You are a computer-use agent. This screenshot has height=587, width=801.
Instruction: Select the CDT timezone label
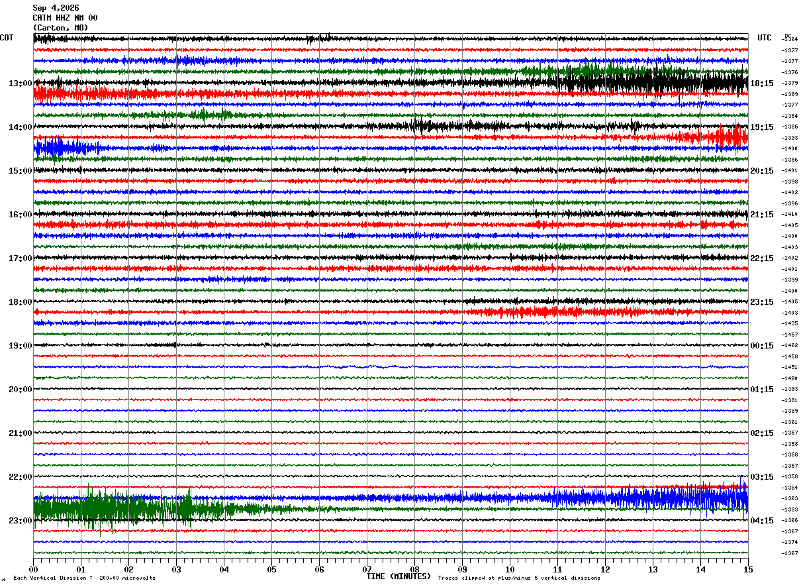click(x=7, y=38)
